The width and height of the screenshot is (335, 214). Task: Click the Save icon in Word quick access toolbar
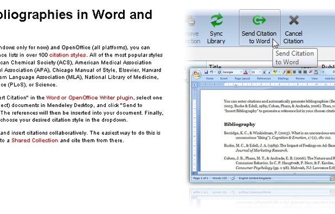(x=206, y=72)
